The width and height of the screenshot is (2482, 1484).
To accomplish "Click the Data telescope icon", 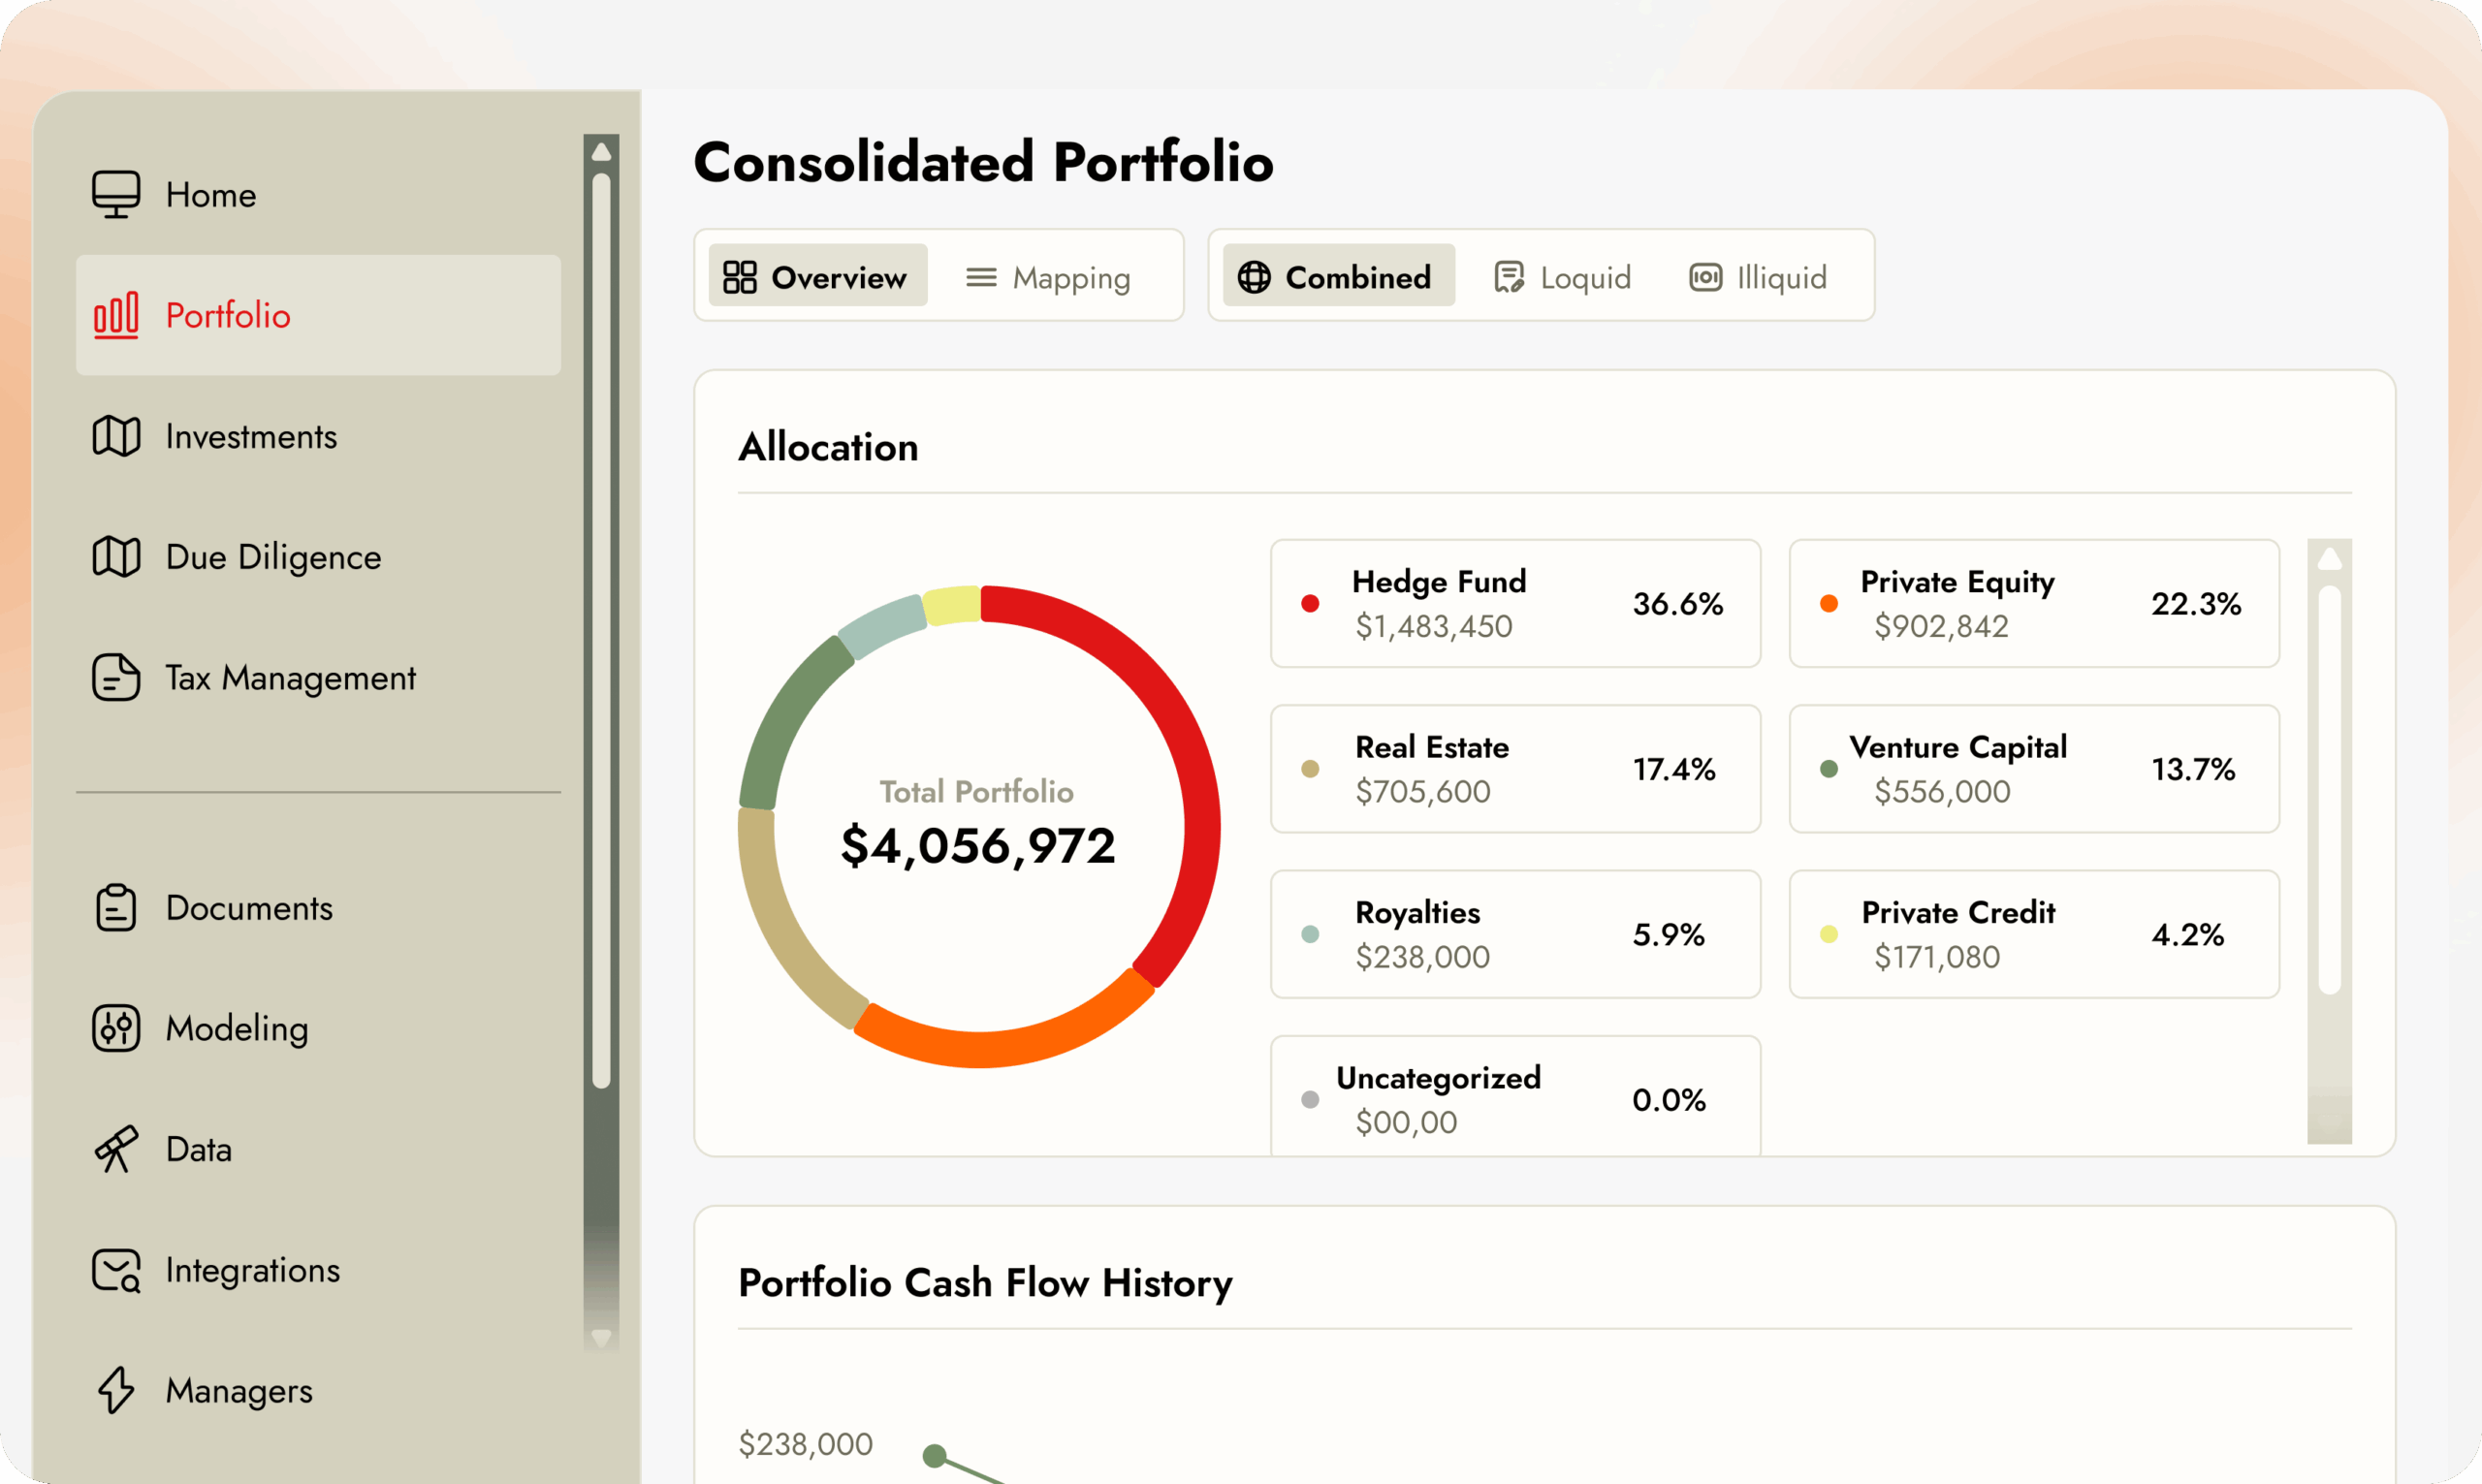I will pos(116,1149).
